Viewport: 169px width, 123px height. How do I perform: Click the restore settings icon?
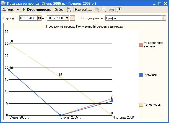97,10
